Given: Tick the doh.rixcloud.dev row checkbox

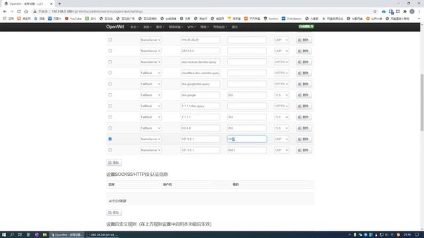Looking at the screenshot, I should click(x=110, y=61).
